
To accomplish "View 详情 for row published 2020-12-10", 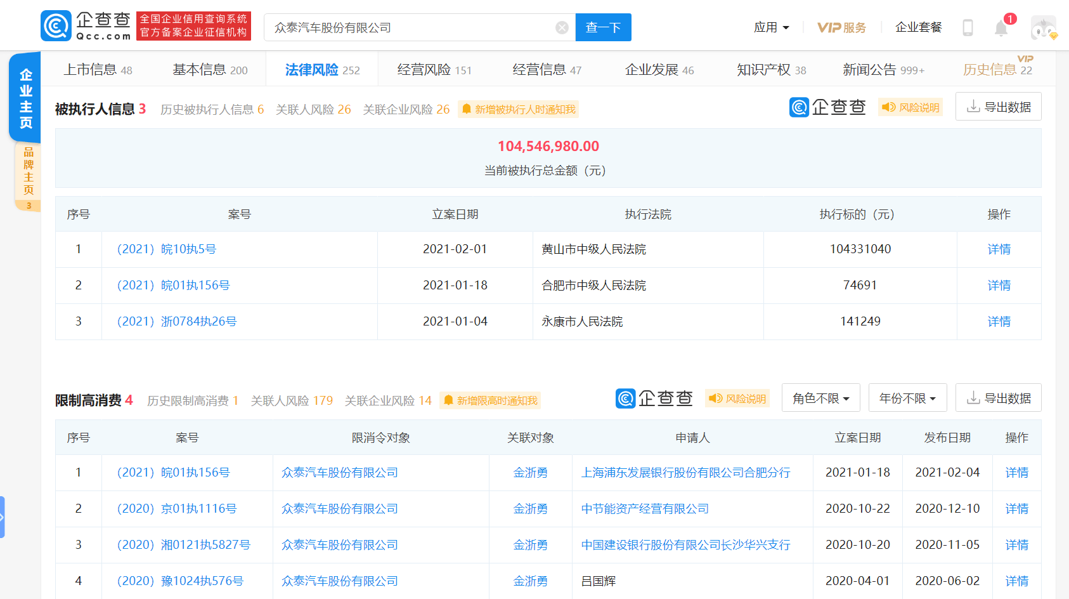I will (x=1017, y=509).
